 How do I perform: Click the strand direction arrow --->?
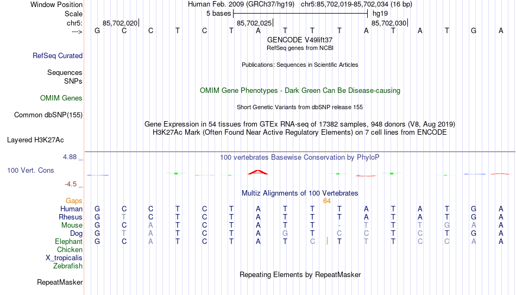coord(77,32)
